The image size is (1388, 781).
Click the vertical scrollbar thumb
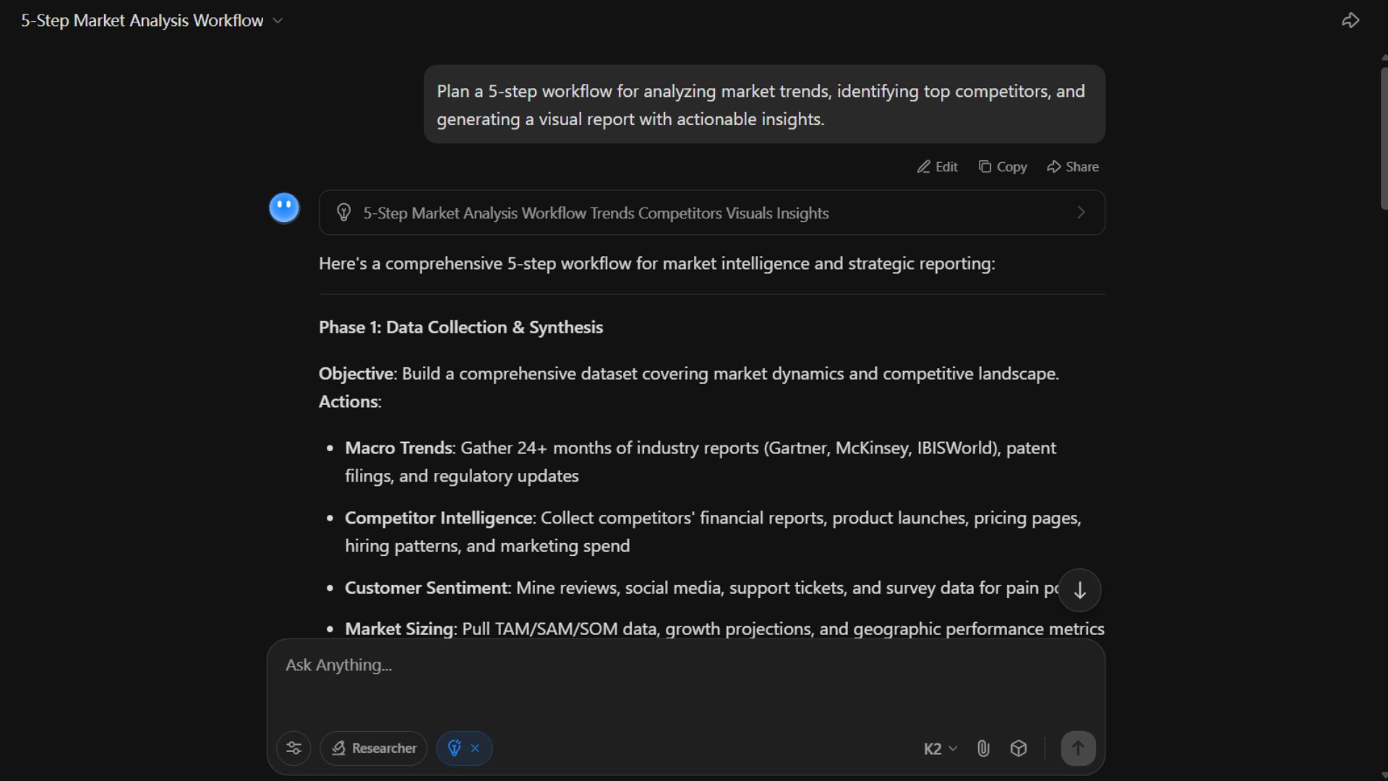click(1384, 137)
